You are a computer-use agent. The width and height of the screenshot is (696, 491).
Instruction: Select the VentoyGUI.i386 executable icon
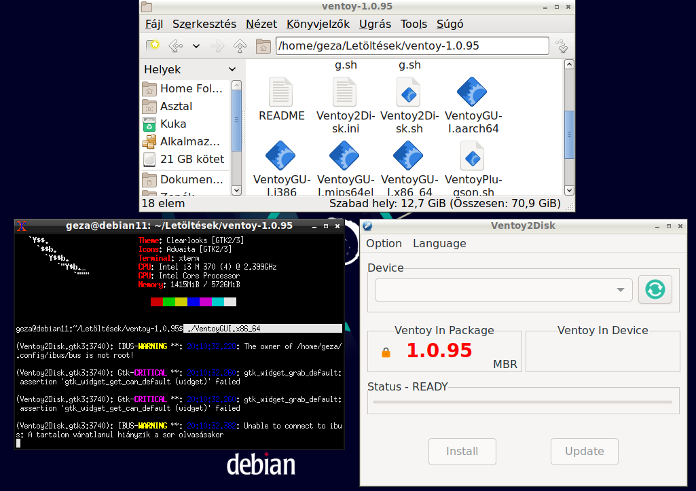(x=280, y=156)
